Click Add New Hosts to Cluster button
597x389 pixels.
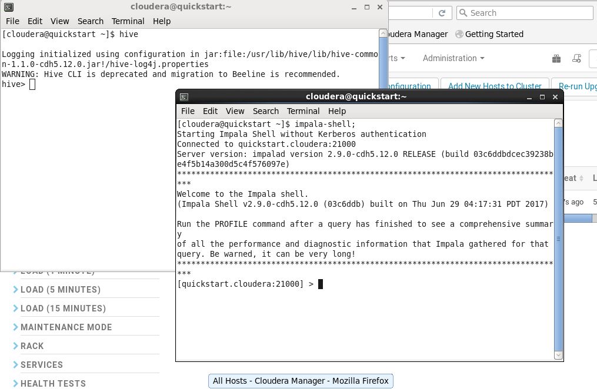coord(494,86)
